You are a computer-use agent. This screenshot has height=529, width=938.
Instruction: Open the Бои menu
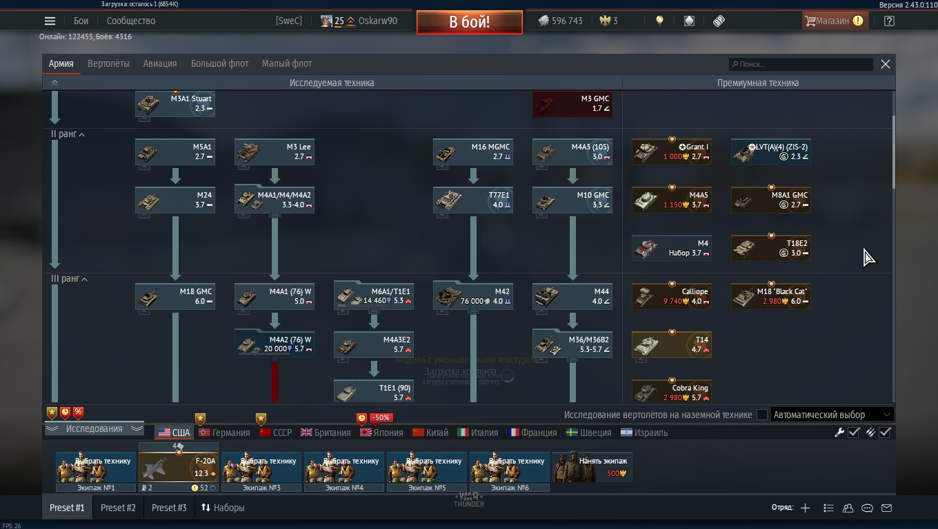81,21
